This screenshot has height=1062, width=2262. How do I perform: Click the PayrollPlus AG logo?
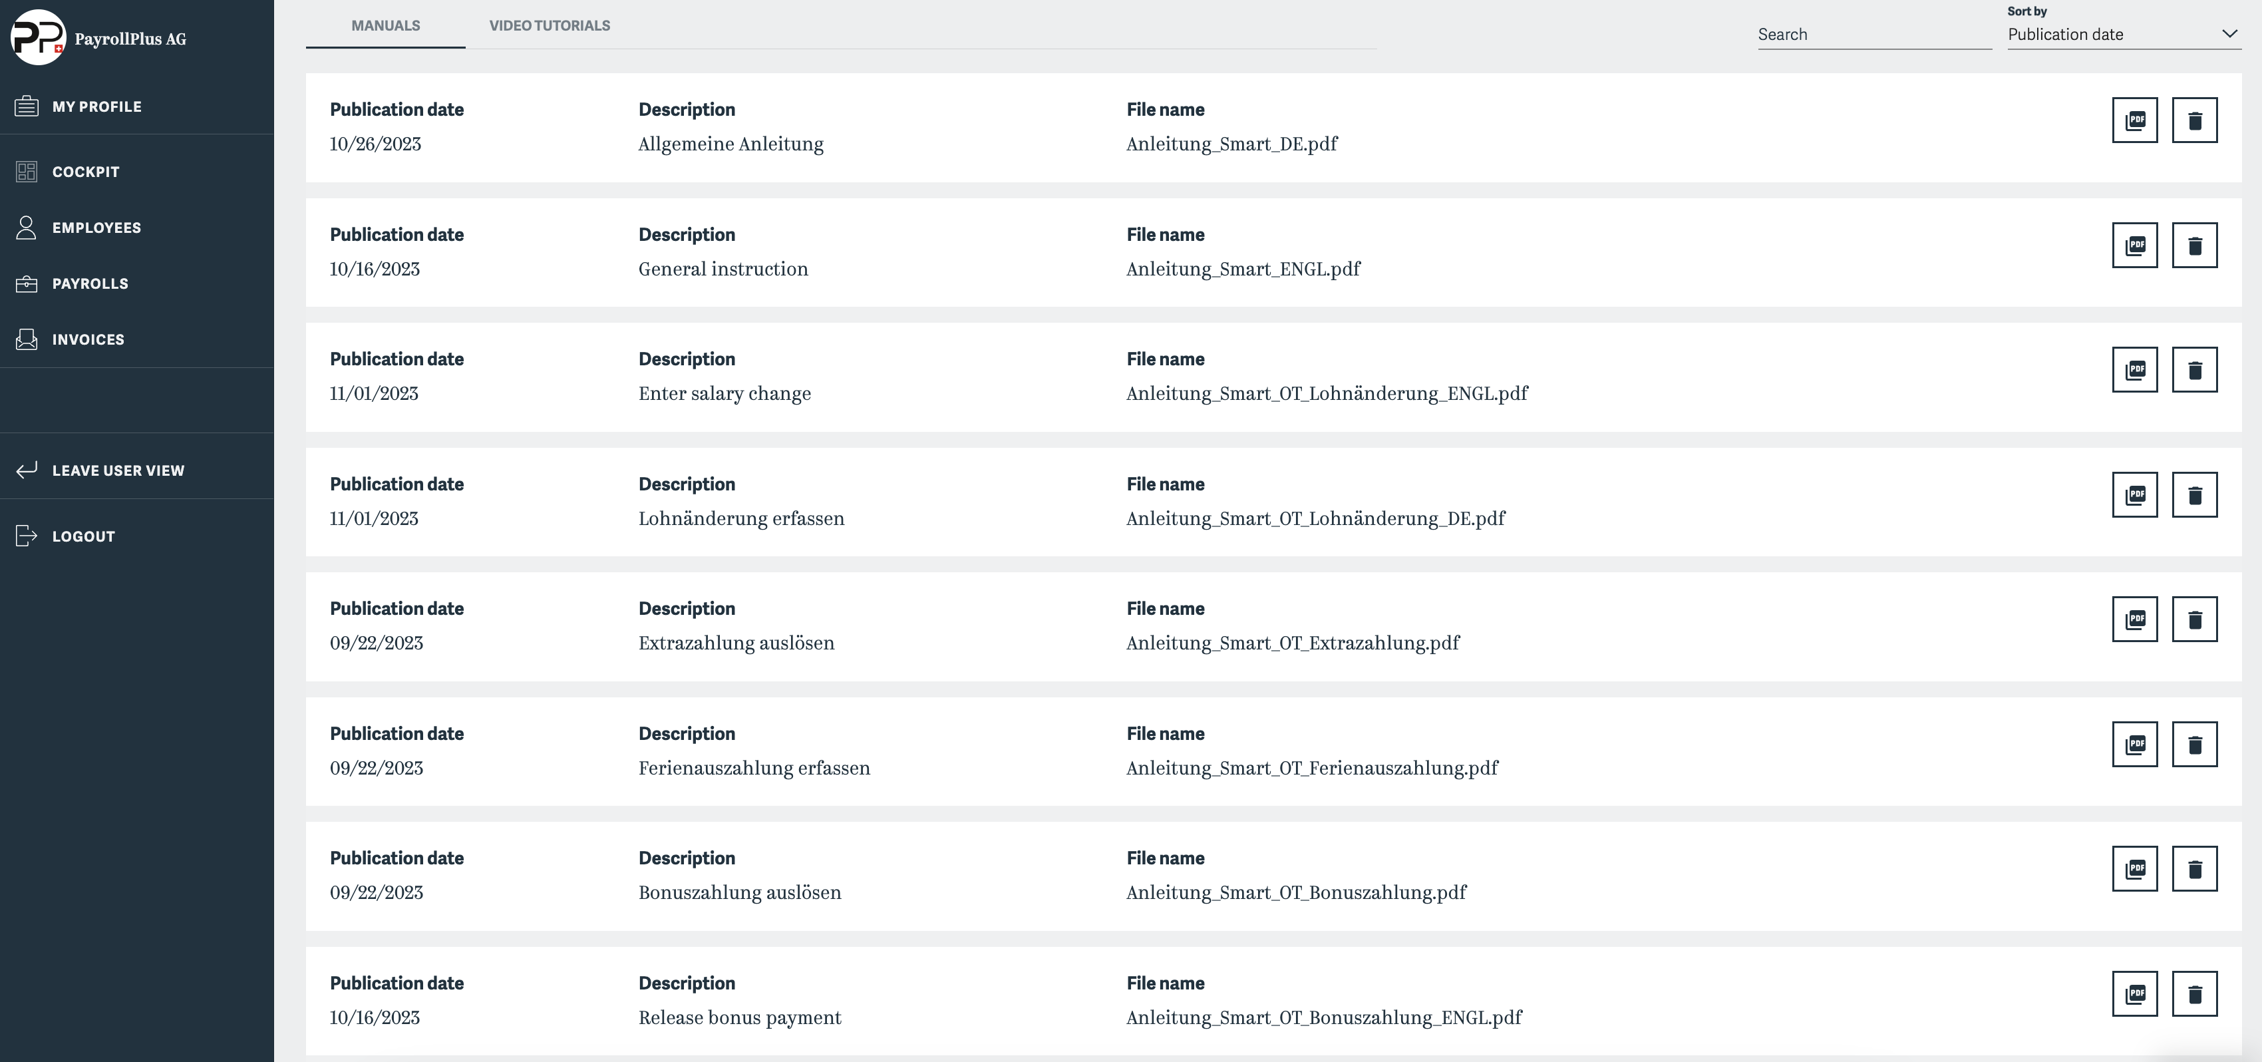[39, 38]
